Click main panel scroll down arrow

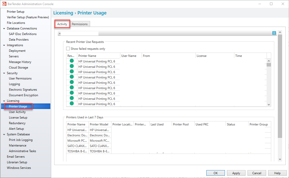click(280, 159)
